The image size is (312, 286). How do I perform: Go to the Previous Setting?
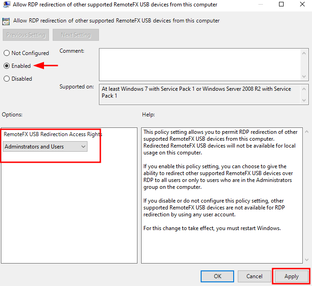26,35
